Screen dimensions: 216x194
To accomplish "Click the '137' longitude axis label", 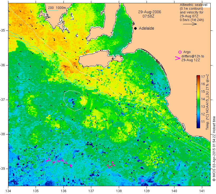I will (x=91, y=191).
